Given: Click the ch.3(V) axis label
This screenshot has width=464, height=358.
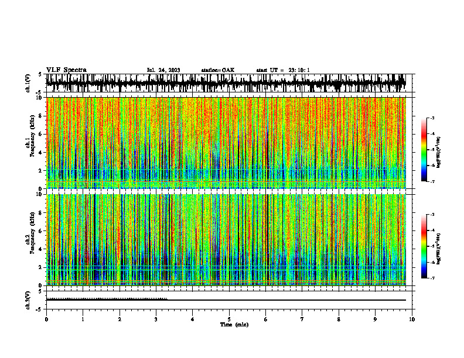Looking at the screenshot, I should click(28, 300).
